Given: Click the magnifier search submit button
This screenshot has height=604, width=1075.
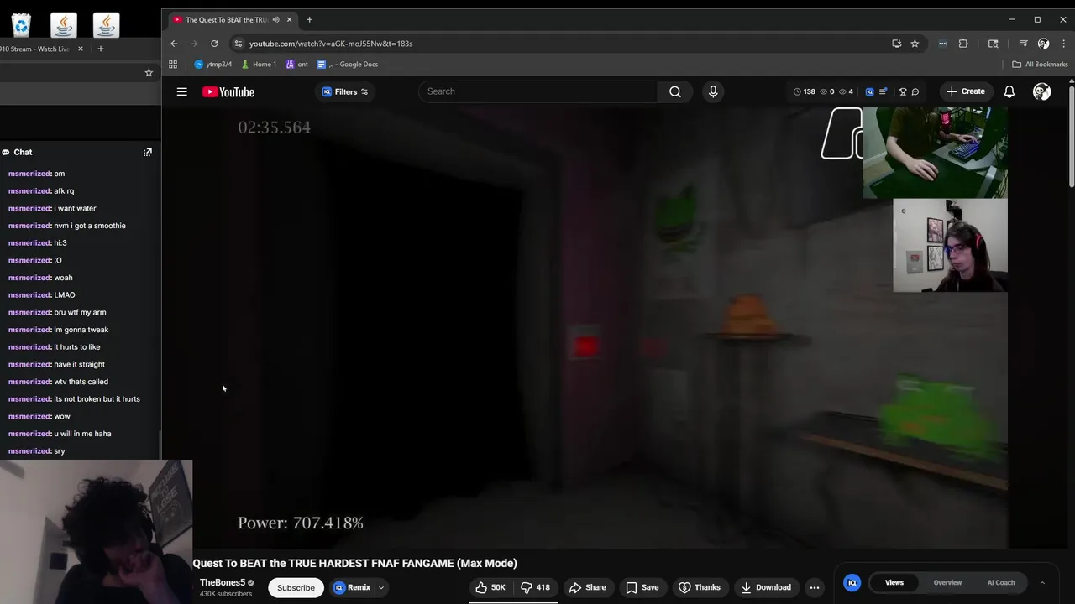Looking at the screenshot, I should coord(675,91).
